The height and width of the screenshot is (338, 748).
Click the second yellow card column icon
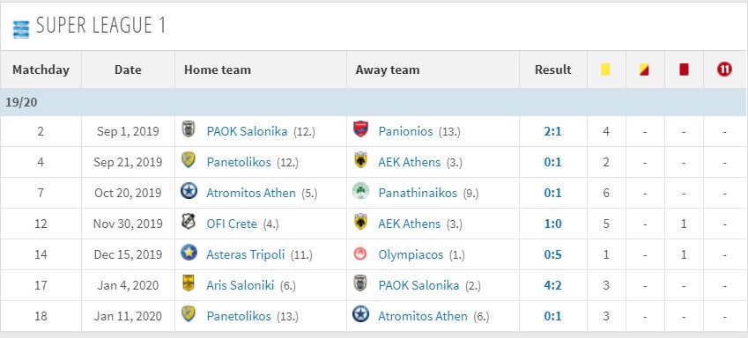pyautogui.click(x=644, y=70)
